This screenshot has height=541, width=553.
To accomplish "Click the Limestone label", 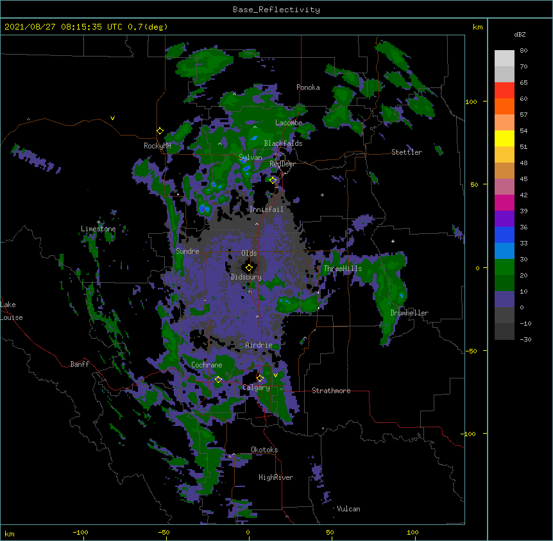I will click(x=98, y=229).
